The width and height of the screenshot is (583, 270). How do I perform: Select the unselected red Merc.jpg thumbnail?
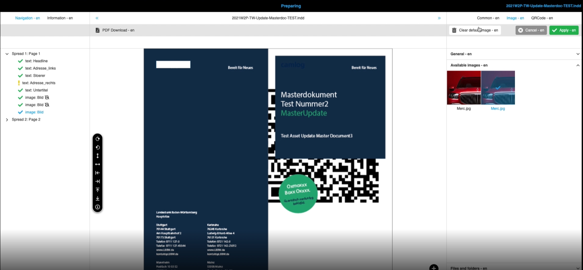pyautogui.click(x=464, y=88)
